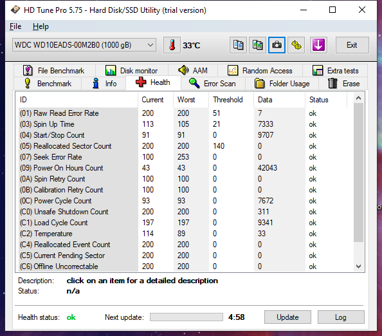The width and height of the screenshot is (382, 336).
Task: Open the File menu
Action: [x=15, y=26]
